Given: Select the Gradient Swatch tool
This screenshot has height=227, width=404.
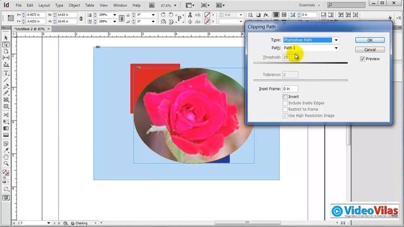Looking at the screenshot, I should tap(6, 129).
